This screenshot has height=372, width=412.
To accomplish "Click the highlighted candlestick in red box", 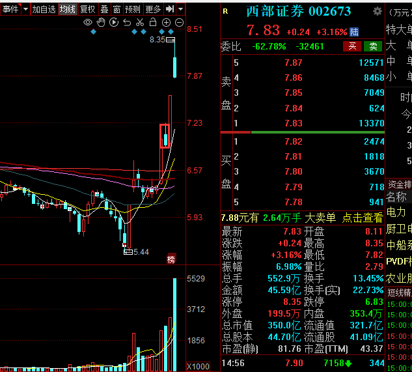I will coord(165,136).
